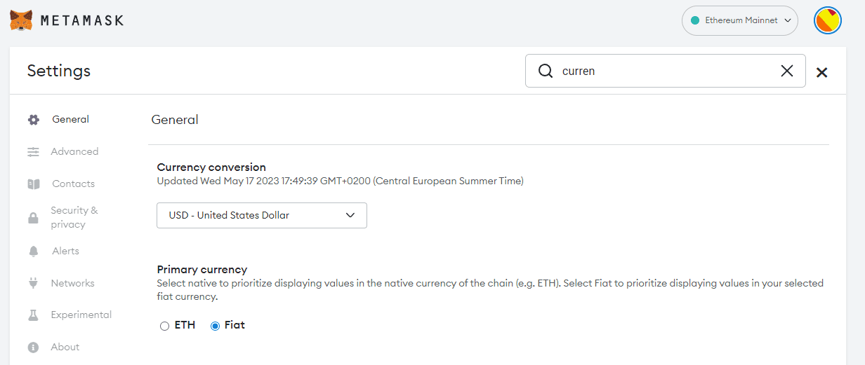
Task: Click the Alerts bell icon
Action: [x=33, y=252]
